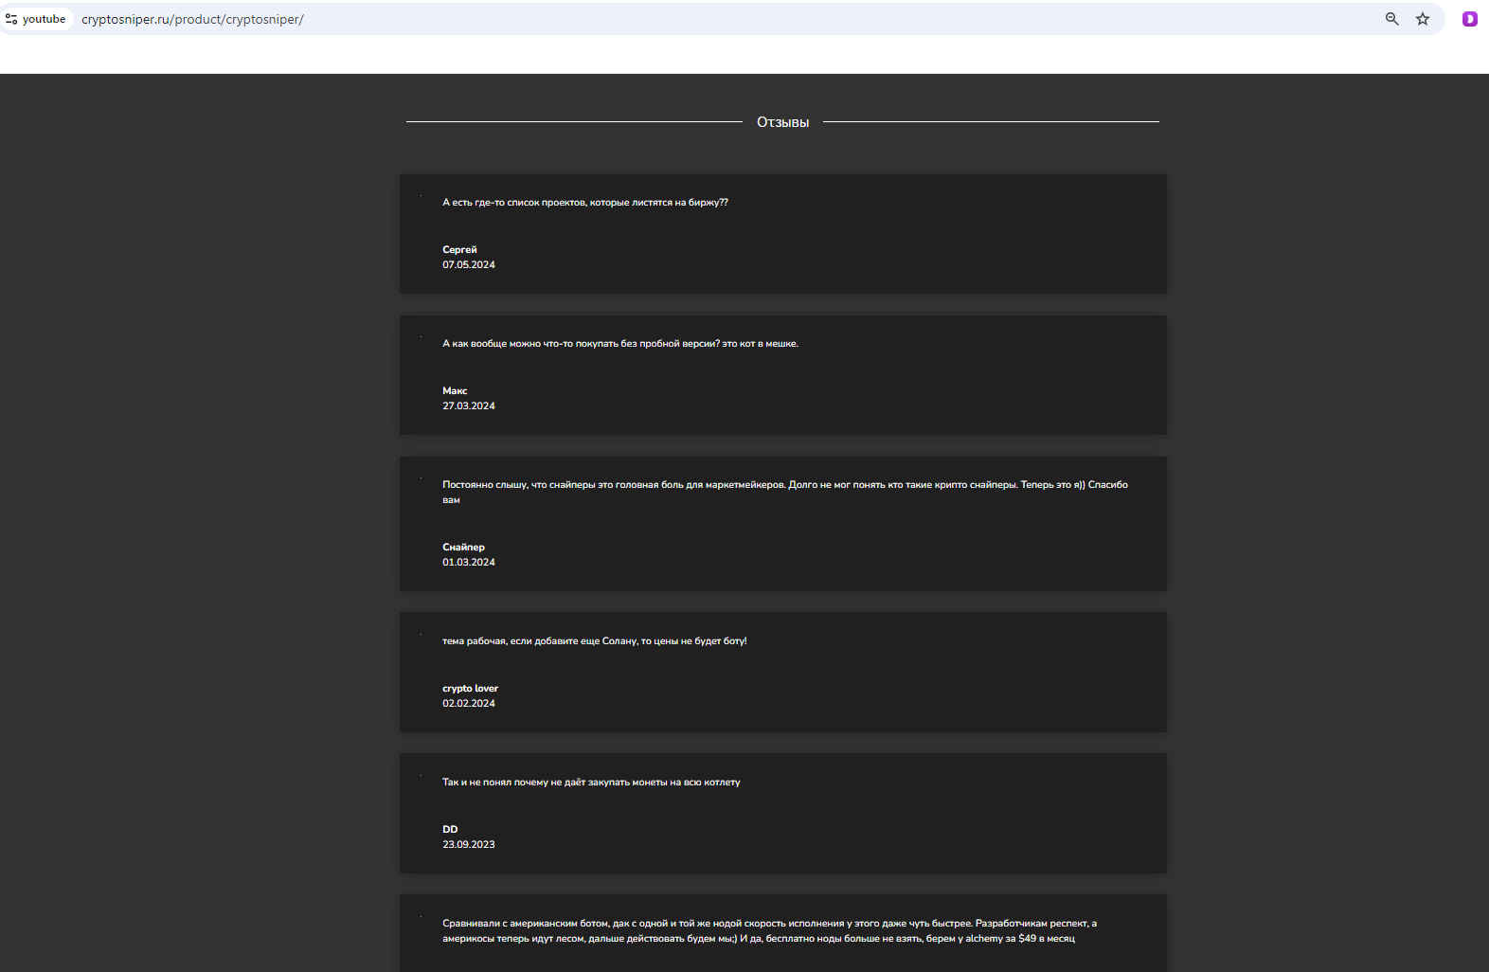
Task: Select review тема рабочая about Солану
Action: point(594,641)
